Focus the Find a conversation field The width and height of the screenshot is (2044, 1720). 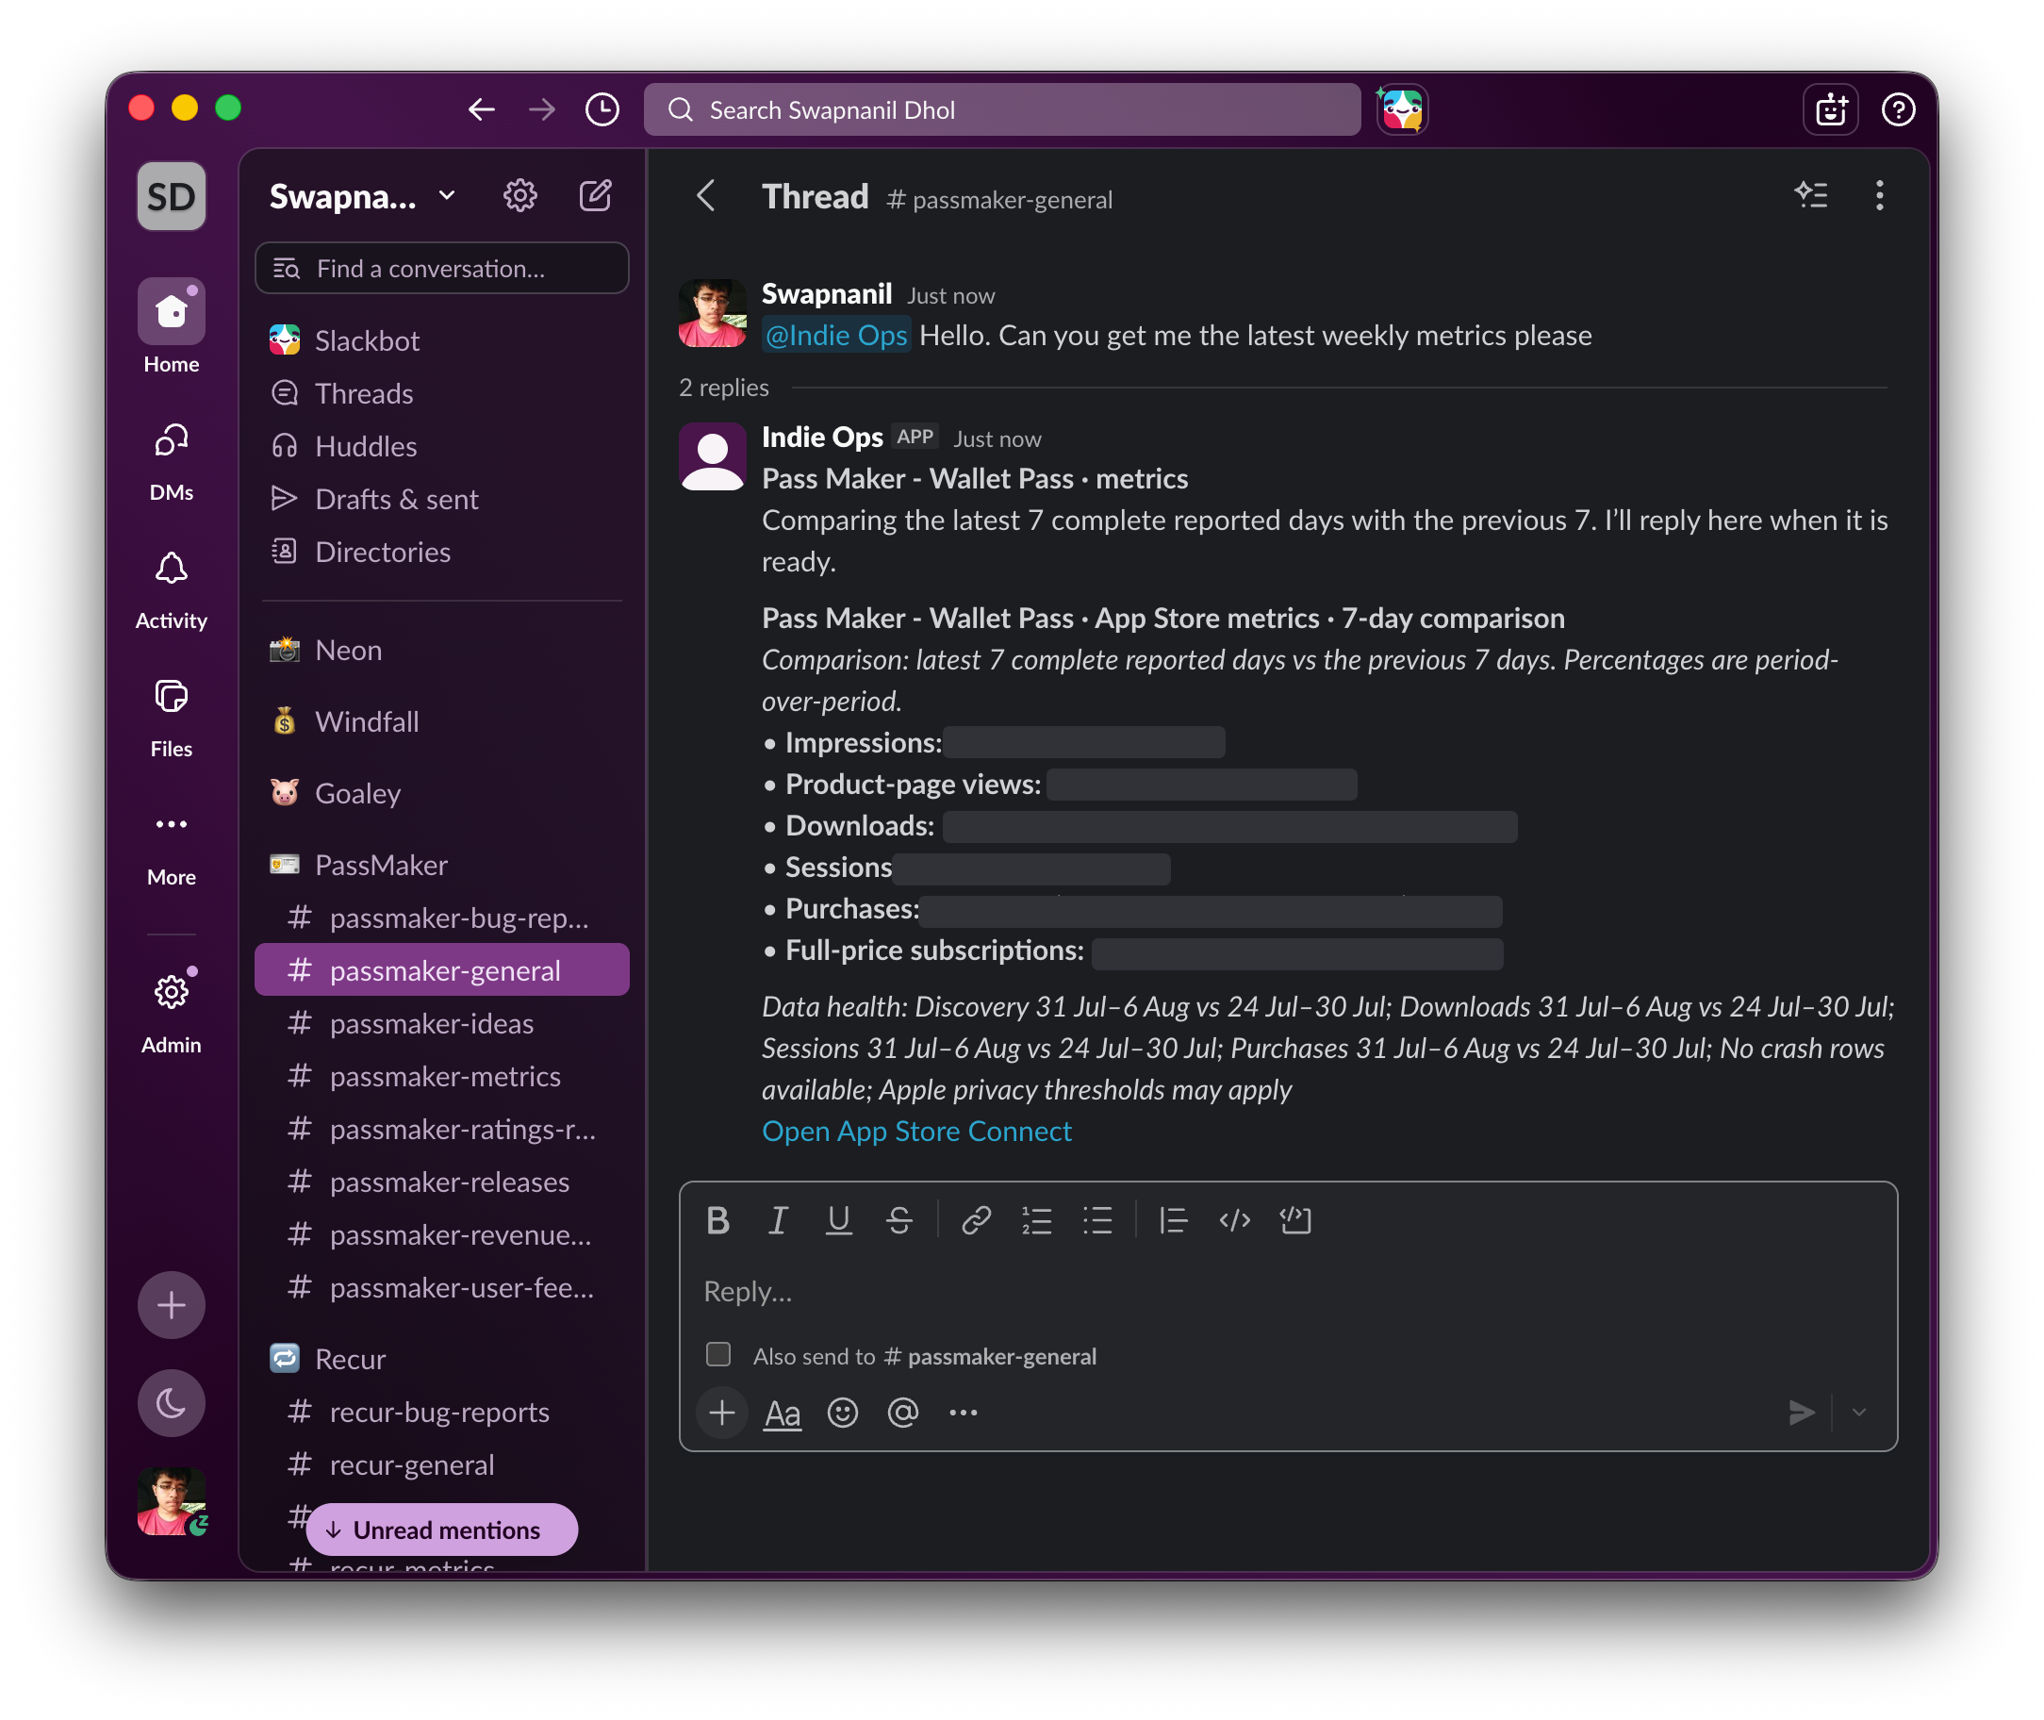(441, 268)
